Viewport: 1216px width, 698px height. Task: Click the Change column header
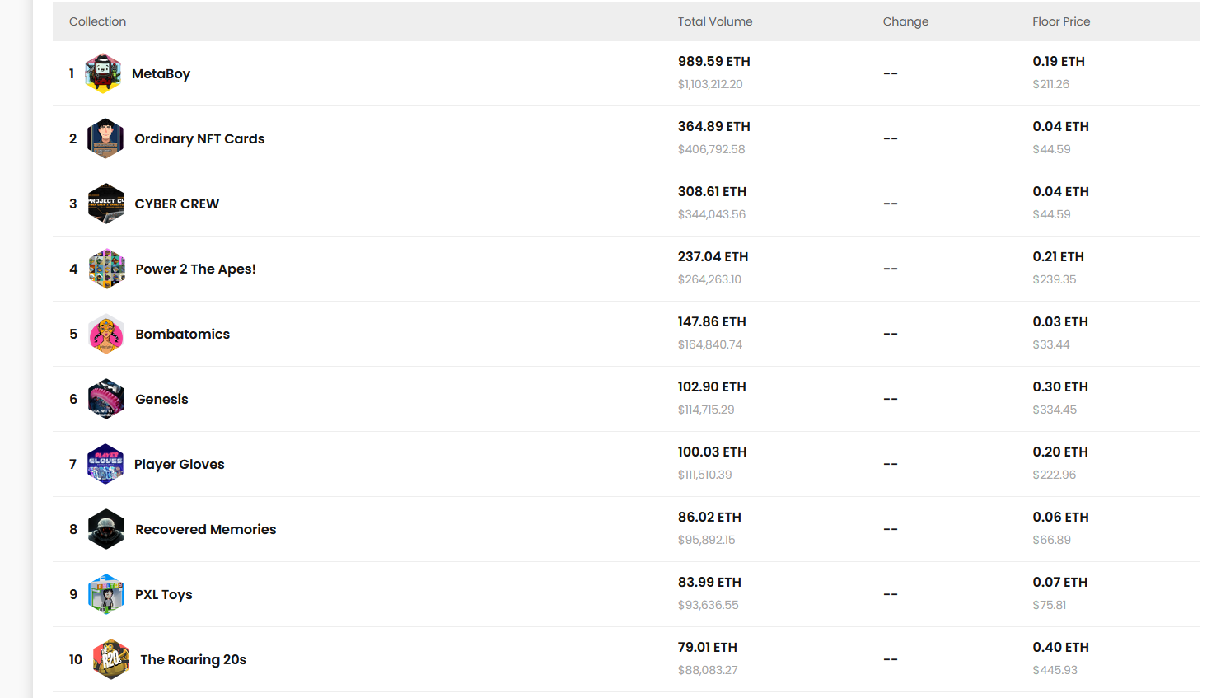point(905,21)
